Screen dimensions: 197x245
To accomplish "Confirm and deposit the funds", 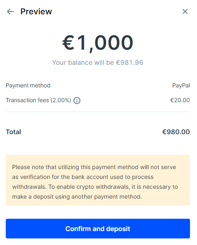I will click(x=98, y=229).
